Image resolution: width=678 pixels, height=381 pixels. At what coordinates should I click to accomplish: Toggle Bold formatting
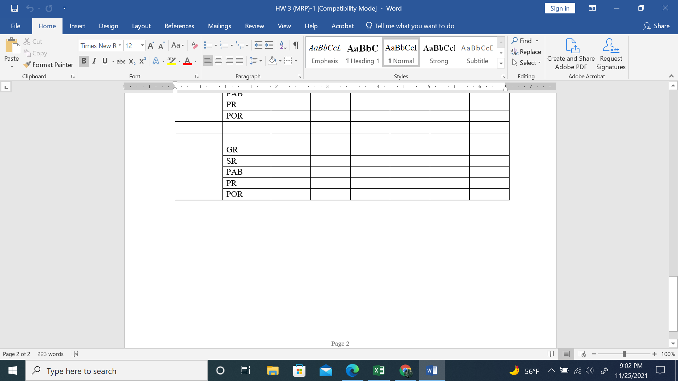[x=84, y=61]
